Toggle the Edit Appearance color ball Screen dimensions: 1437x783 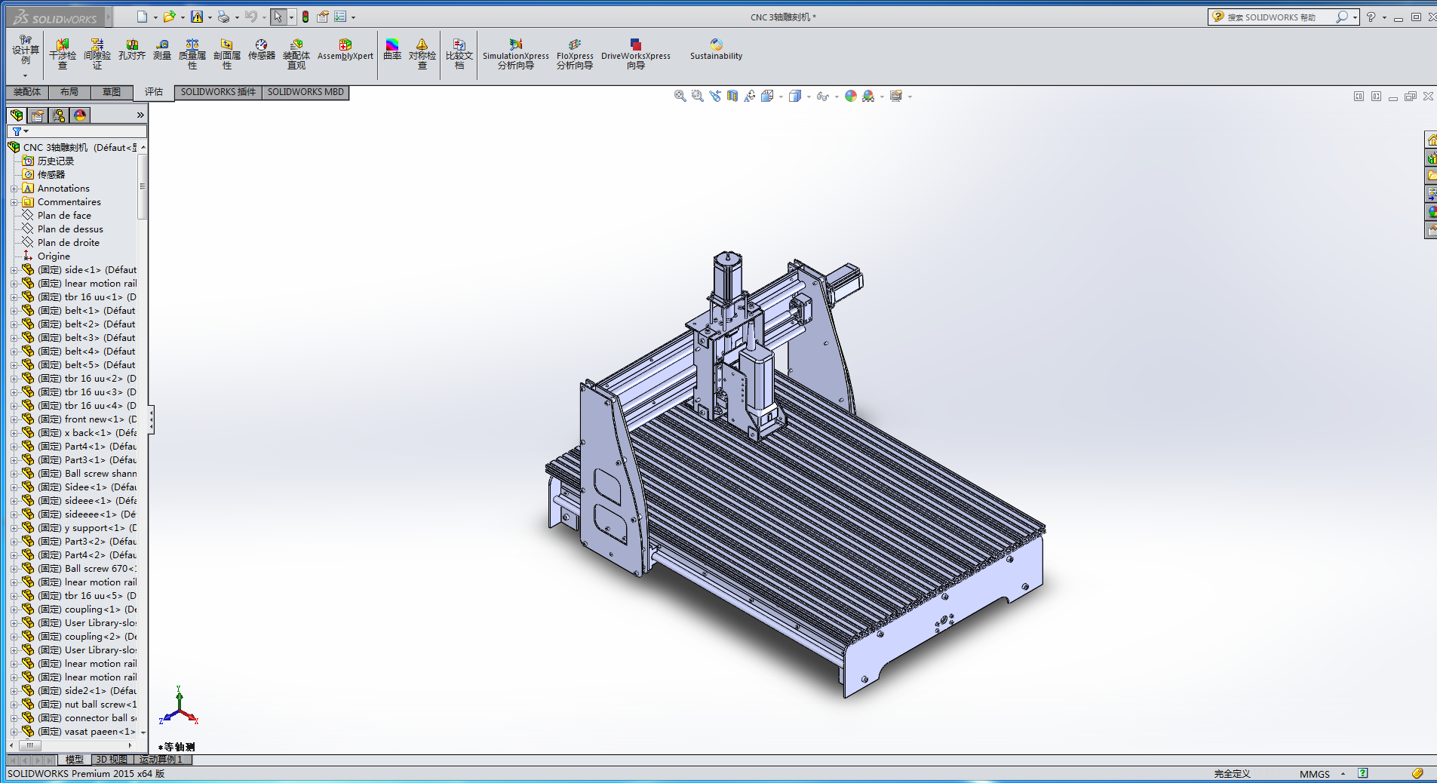tap(851, 97)
